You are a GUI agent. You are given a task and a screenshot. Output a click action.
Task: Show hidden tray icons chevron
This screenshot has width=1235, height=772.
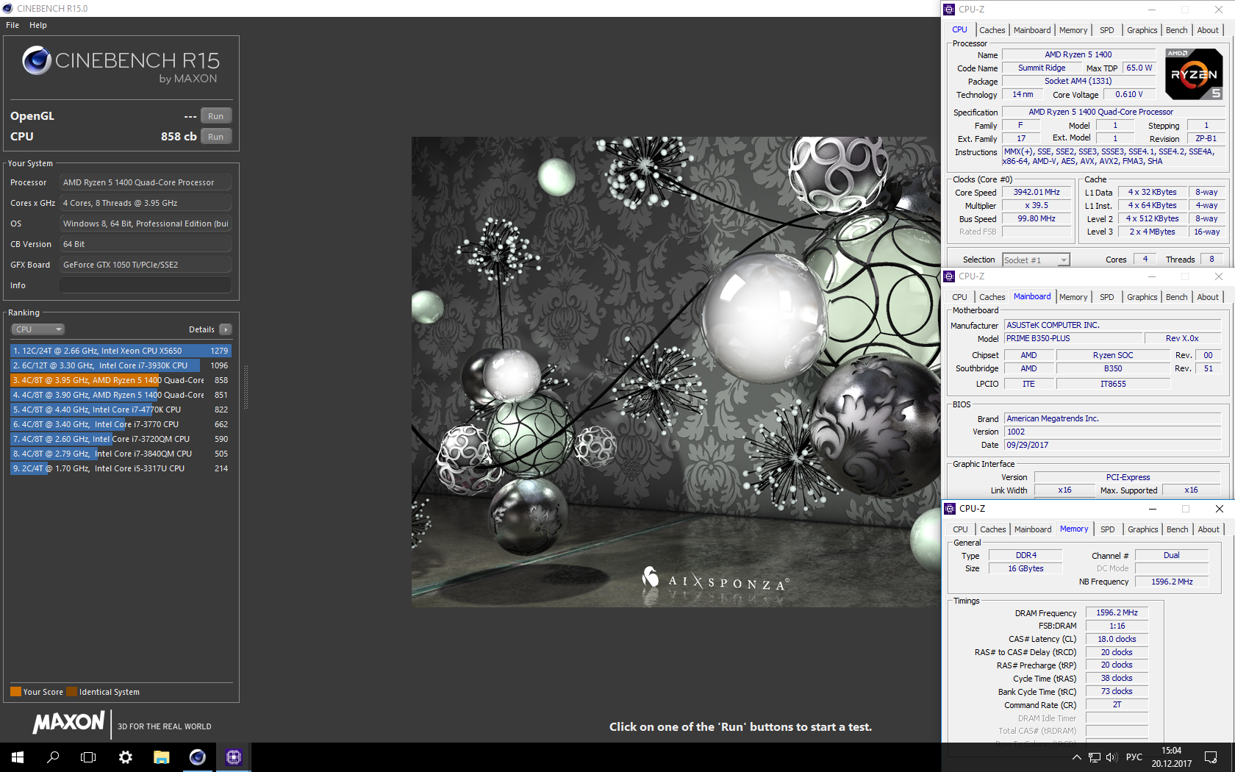(x=1076, y=757)
